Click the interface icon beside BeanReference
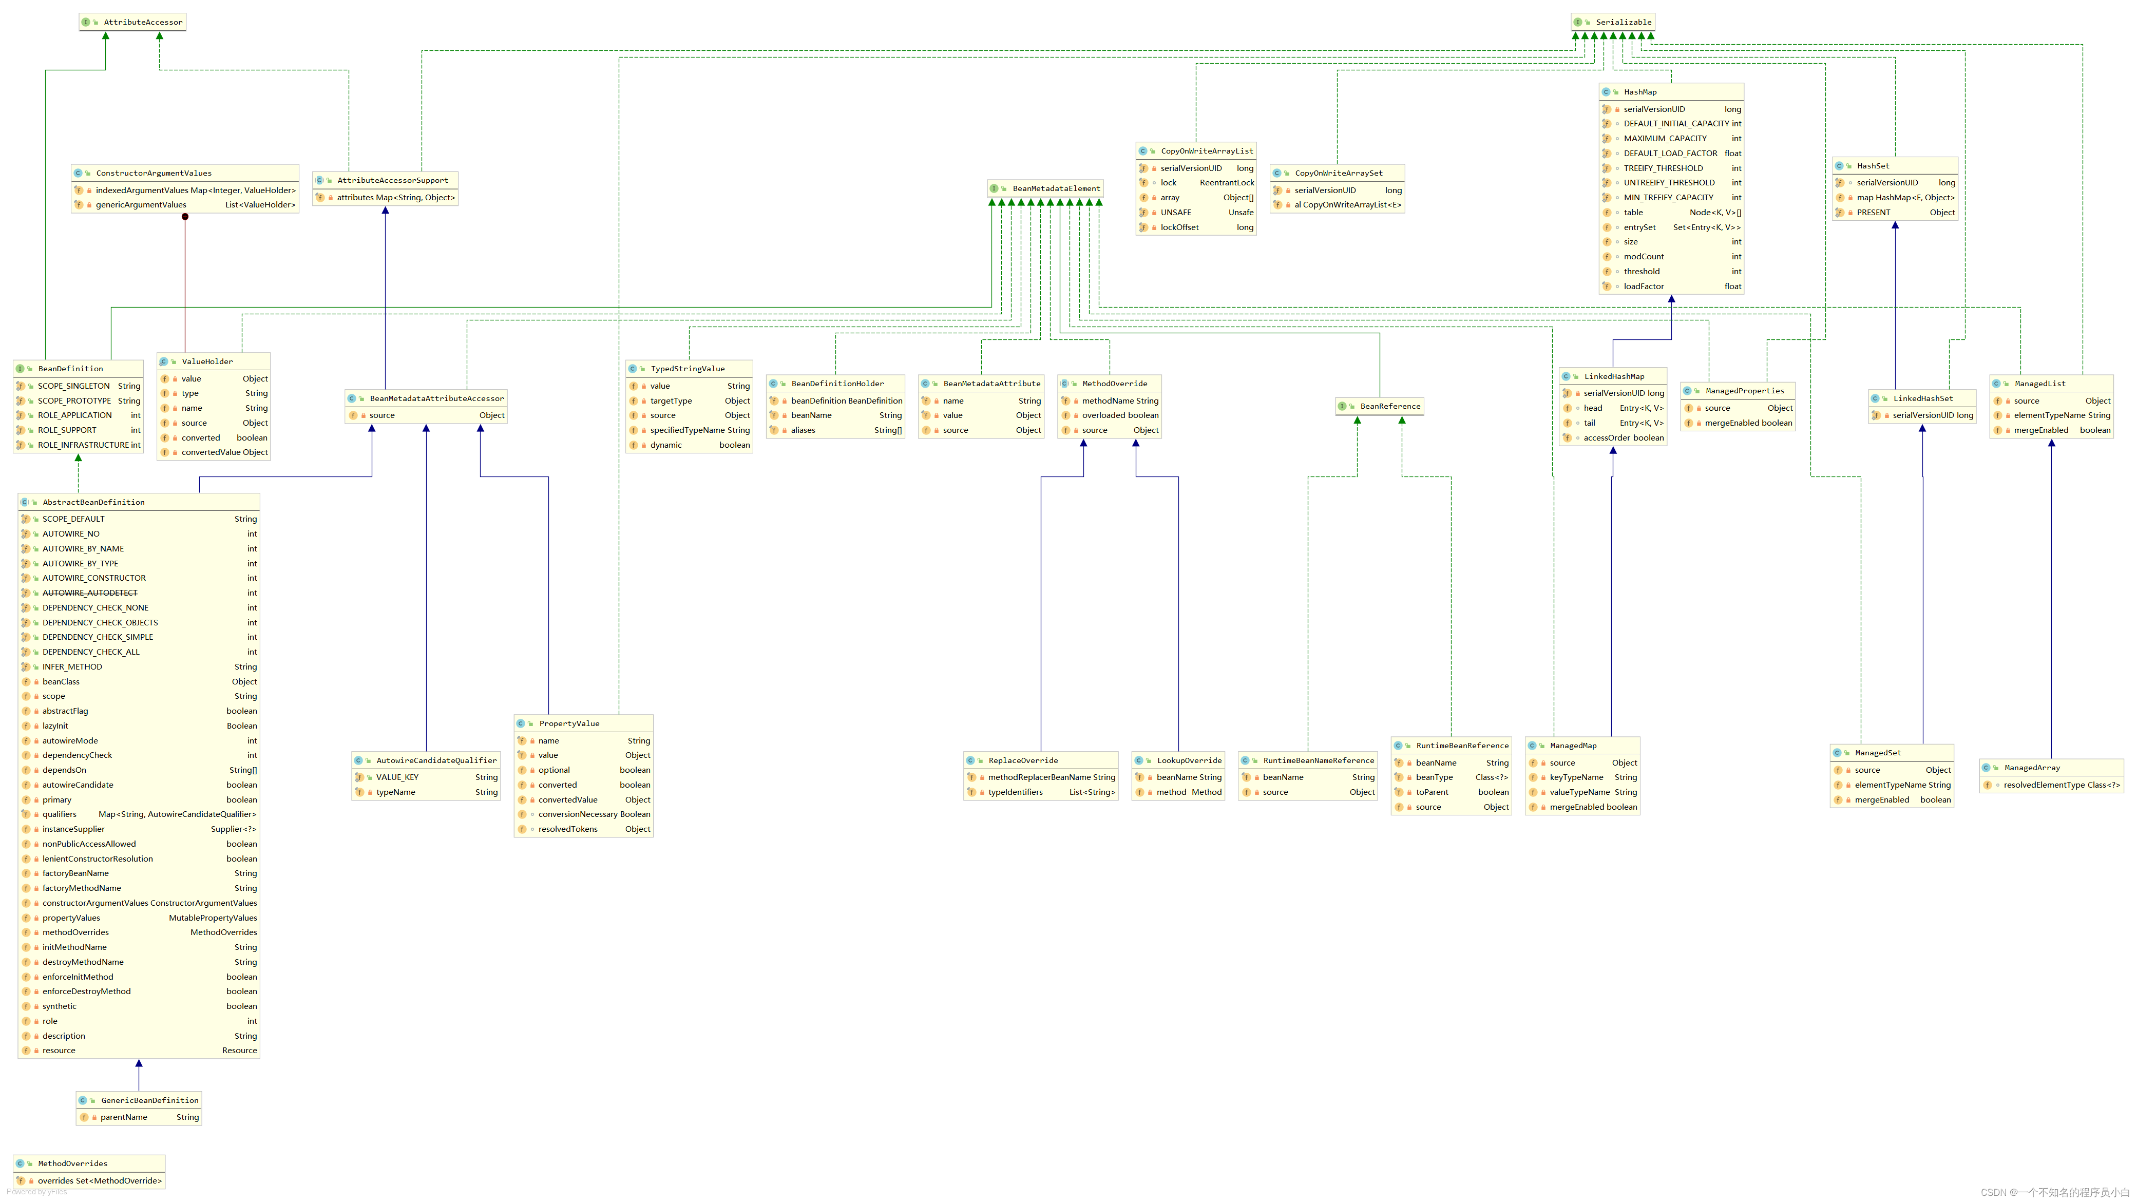The image size is (2137, 1202). [1342, 407]
